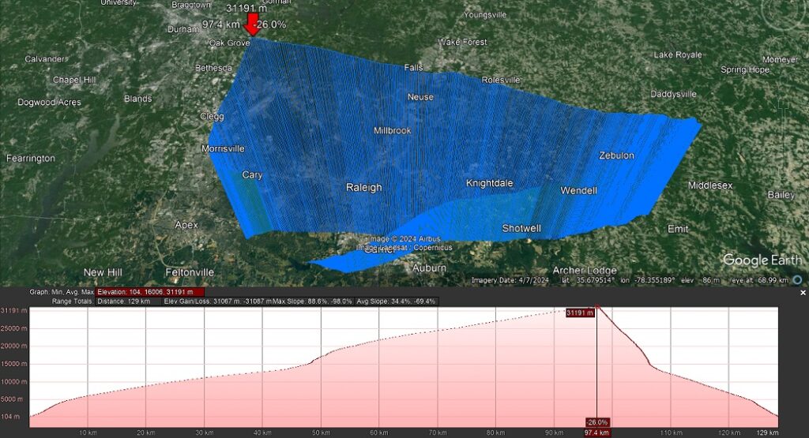Select the 31191 m peak elevation label
Viewport: 809px width, 438px height.
tap(580, 313)
